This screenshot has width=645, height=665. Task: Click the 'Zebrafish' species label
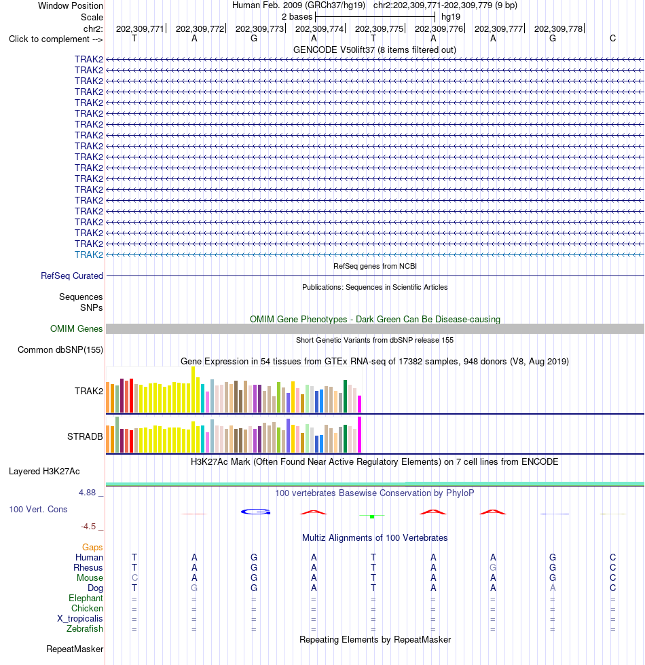point(85,629)
